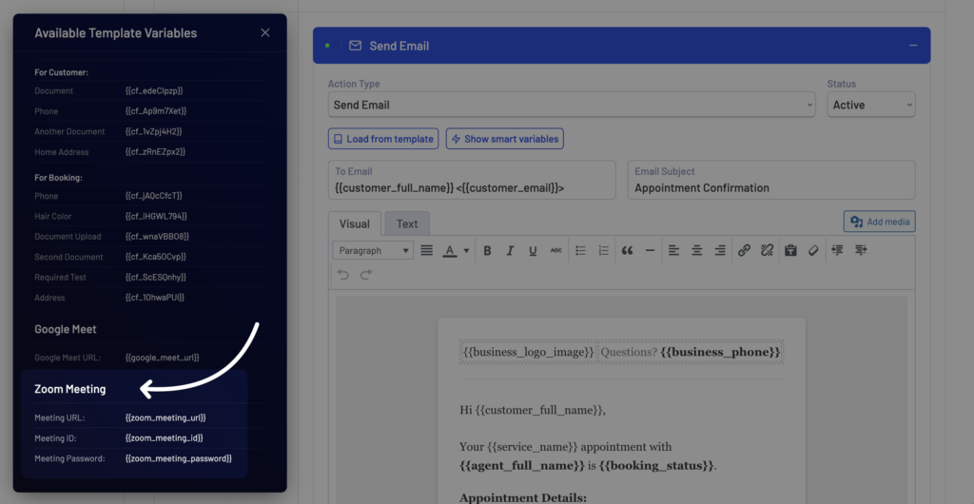Open the text color picker arrow

pyautogui.click(x=466, y=251)
